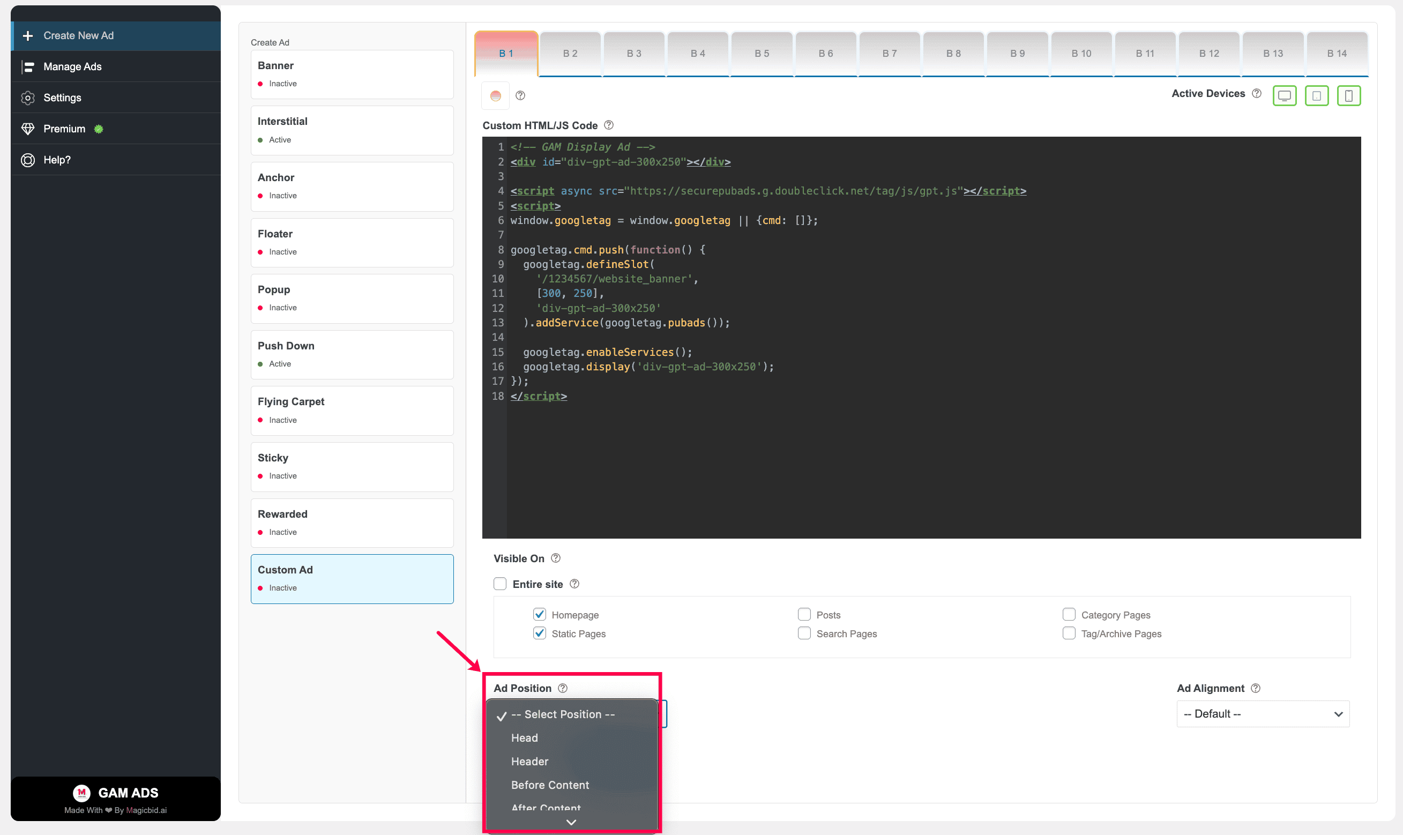Toggle the tablet device icon
This screenshot has width=1403, height=835.
pyautogui.click(x=1316, y=95)
